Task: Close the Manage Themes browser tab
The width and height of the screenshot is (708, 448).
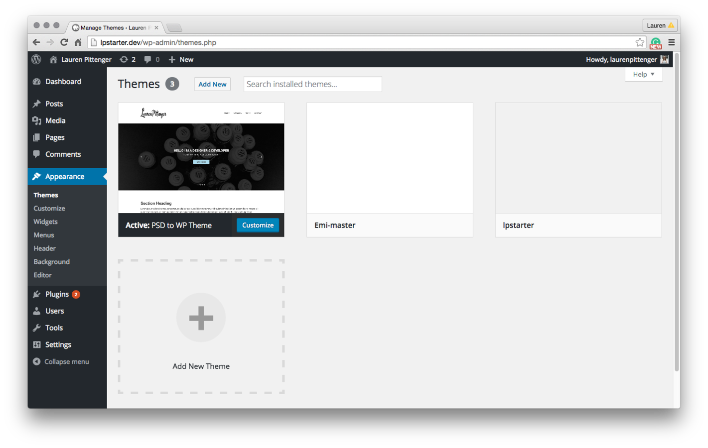Action: coord(156,28)
